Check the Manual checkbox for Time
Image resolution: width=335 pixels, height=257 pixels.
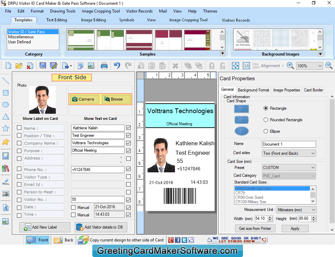73,215
